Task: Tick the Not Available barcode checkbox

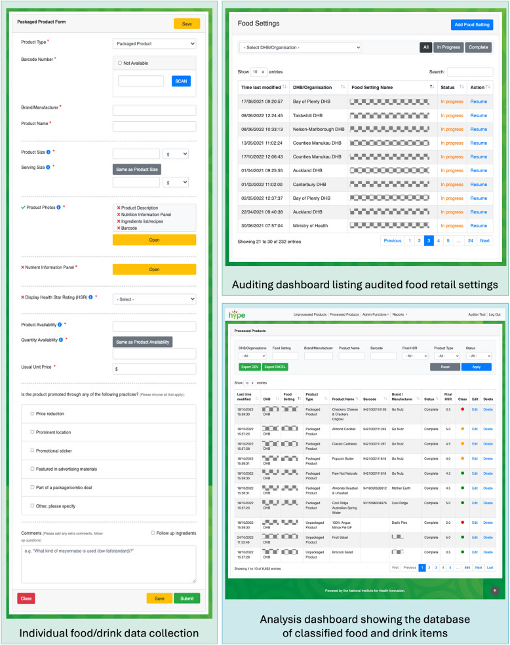Action: [x=120, y=63]
